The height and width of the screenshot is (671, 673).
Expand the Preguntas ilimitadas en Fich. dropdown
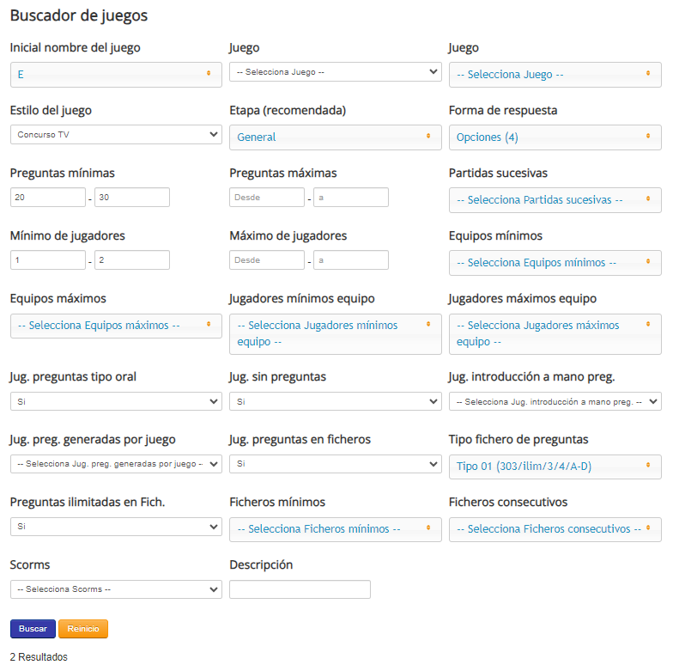click(x=116, y=527)
